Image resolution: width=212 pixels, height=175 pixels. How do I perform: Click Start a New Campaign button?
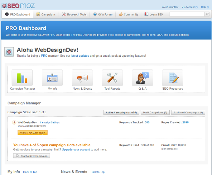[31, 156]
